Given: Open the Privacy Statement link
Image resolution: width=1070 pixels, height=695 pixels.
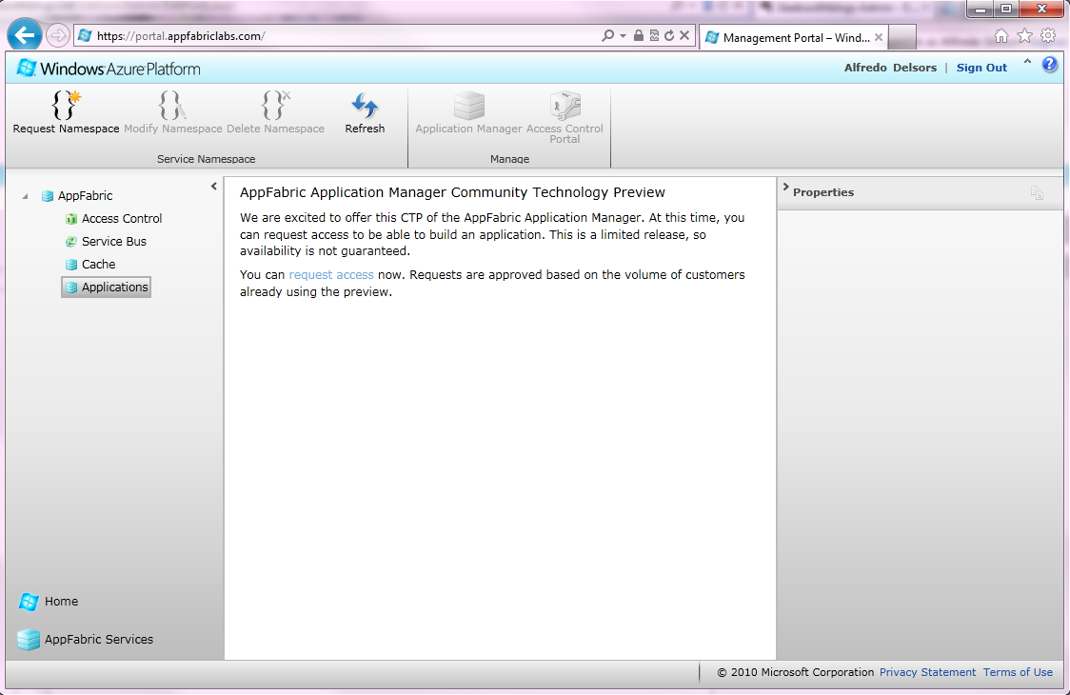Looking at the screenshot, I should [x=927, y=672].
